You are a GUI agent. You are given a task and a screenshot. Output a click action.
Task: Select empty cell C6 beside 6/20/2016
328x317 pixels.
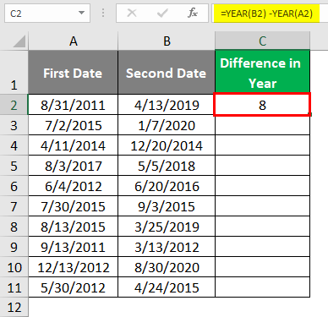point(262,186)
